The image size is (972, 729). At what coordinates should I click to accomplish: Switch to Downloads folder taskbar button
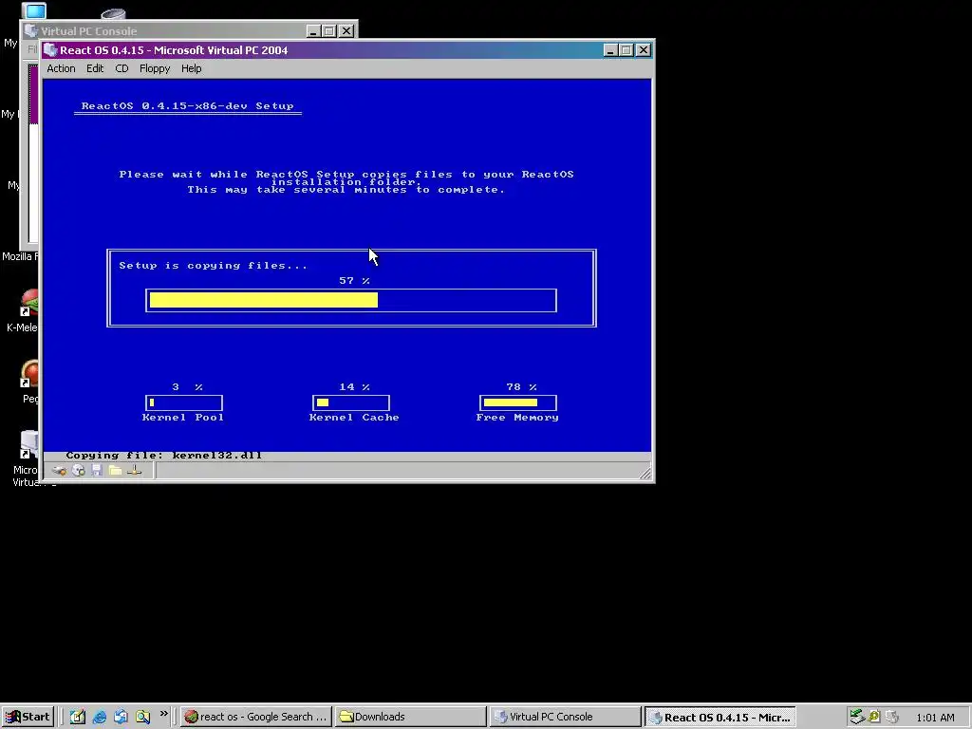point(410,717)
